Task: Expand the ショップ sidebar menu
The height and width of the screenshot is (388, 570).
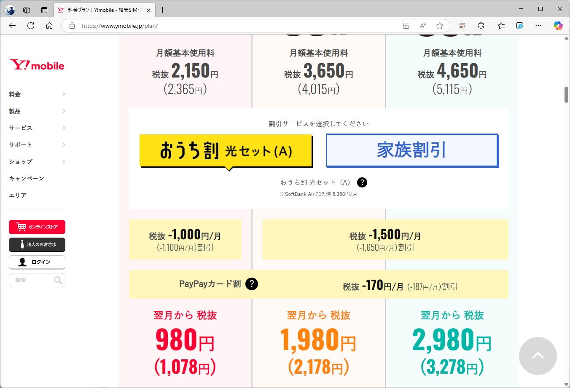Action: (x=37, y=162)
